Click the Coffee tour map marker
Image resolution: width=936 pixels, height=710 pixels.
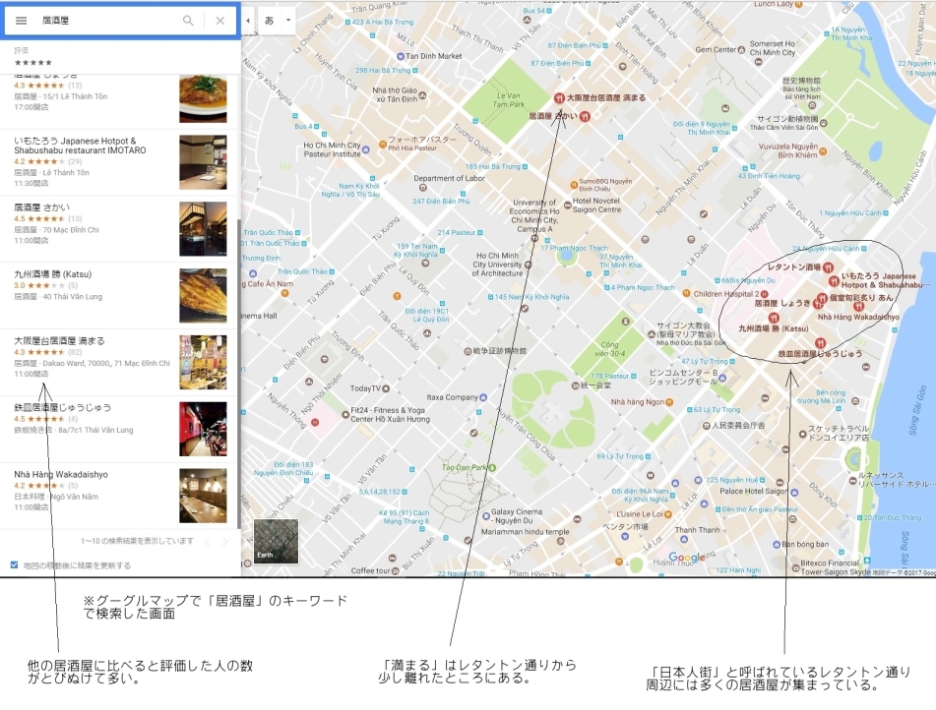(x=395, y=571)
